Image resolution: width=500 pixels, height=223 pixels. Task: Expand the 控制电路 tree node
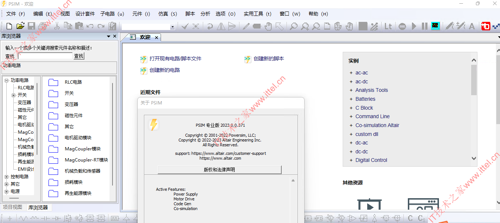[6, 176]
